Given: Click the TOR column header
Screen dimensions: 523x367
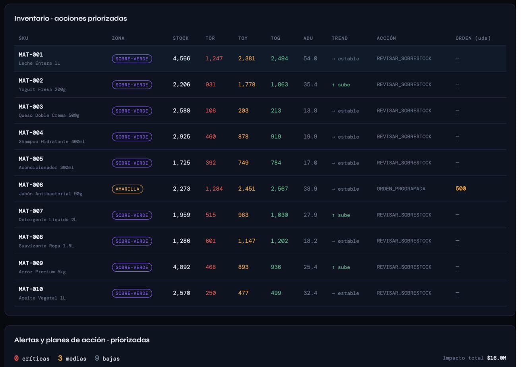Looking at the screenshot, I should pos(210,38).
